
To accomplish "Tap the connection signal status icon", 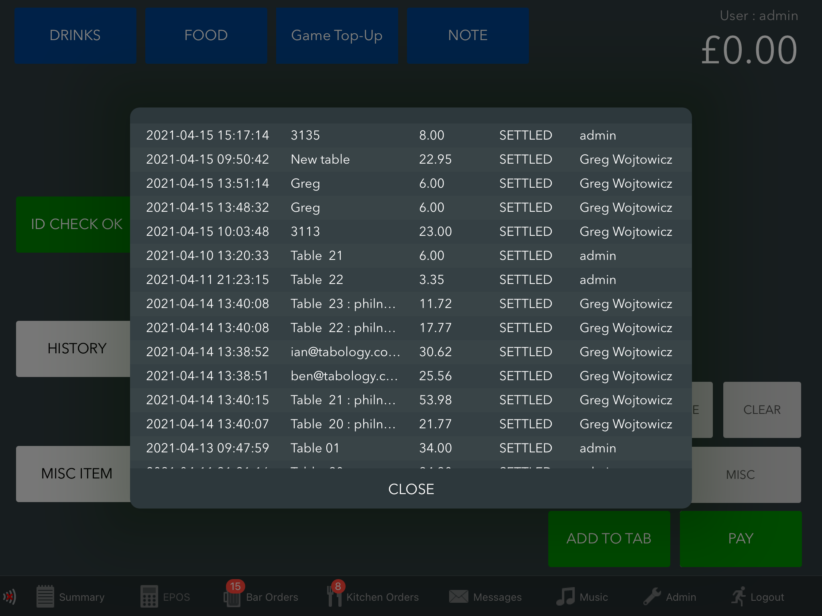I will (10, 597).
